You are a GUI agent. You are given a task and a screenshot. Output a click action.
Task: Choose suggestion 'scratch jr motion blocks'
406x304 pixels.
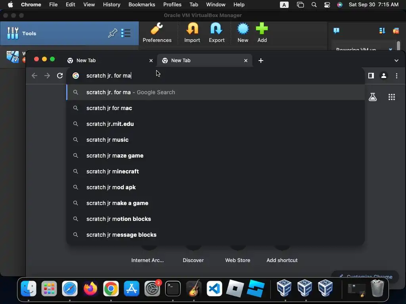[215, 219]
